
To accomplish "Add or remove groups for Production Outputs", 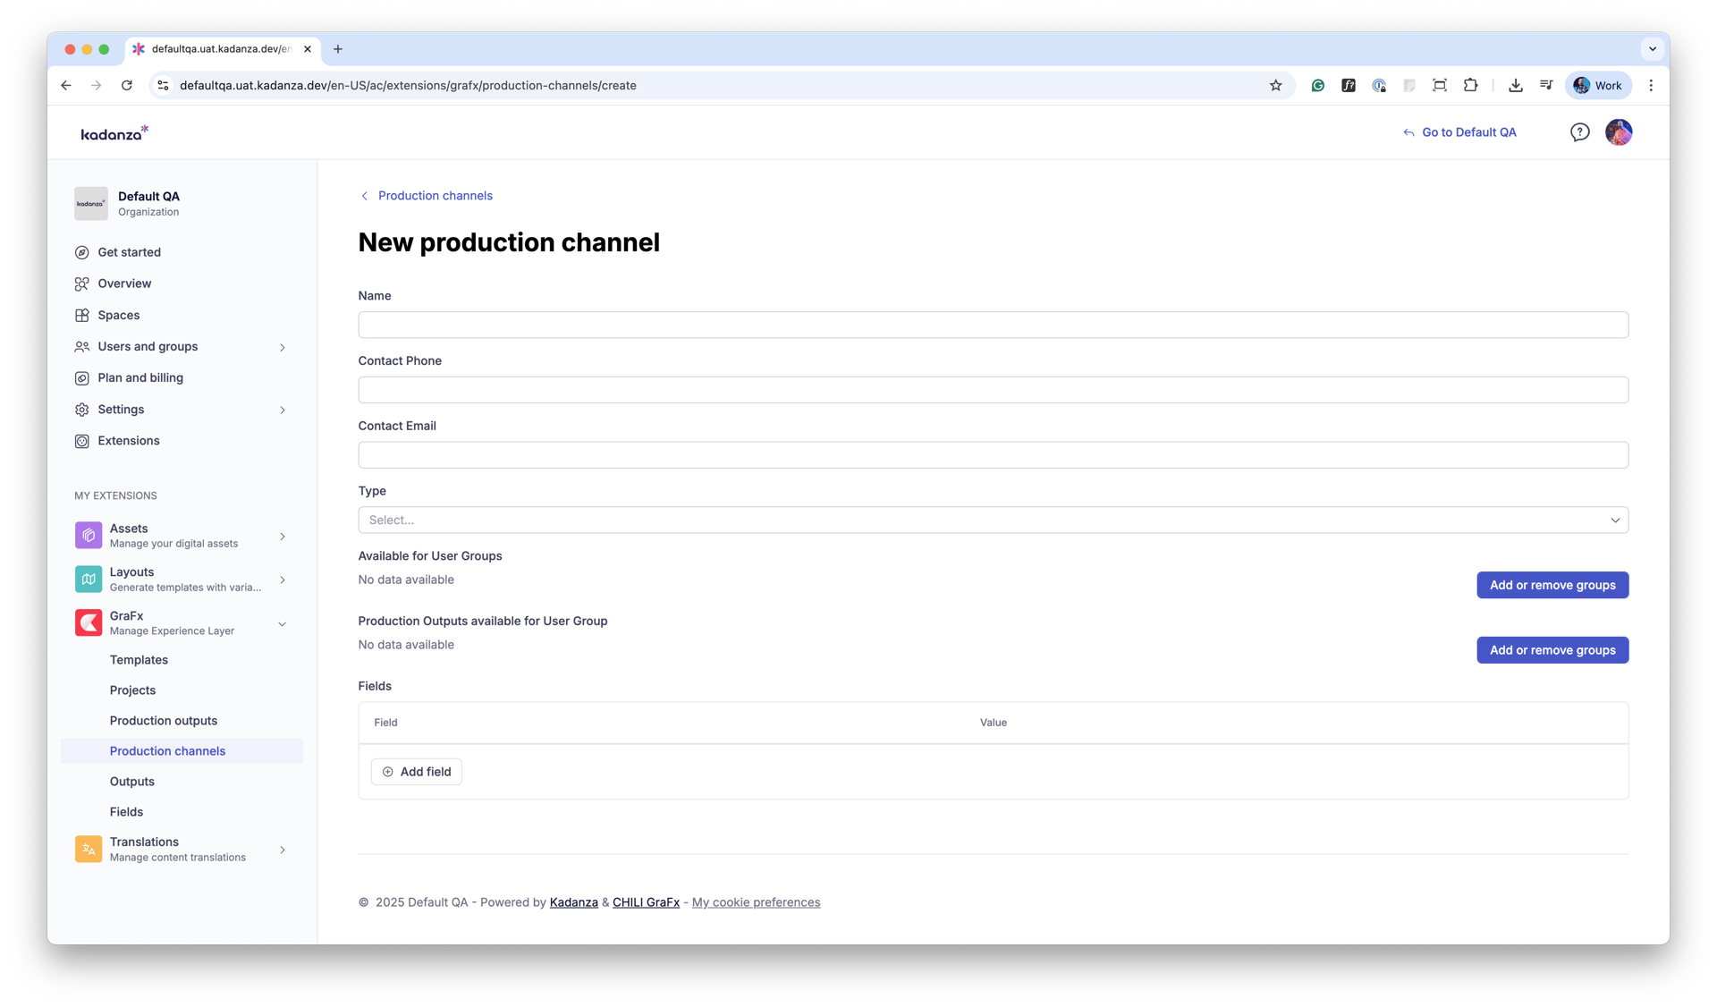I will click(1552, 650).
